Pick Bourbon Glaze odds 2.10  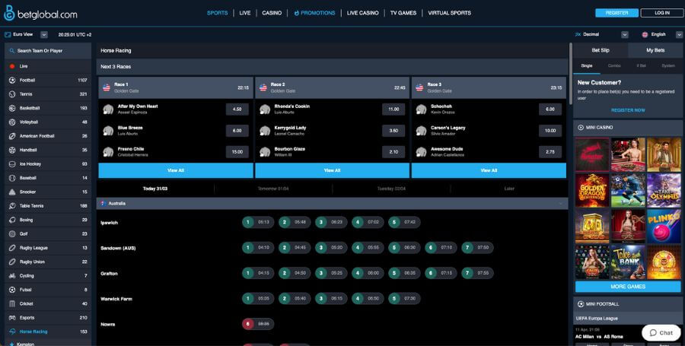[x=393, y=152]
